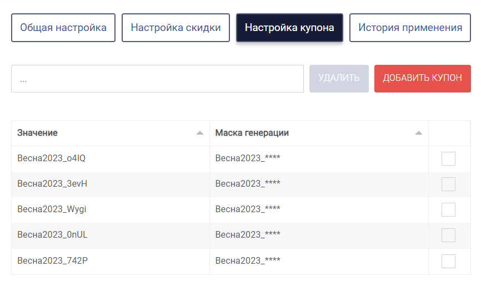Click the Весна2023_742P coupon value
The width and height of the screenshot is (481, 287).
52,260
